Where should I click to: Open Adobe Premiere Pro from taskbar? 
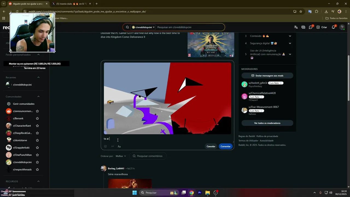tap(200, 193)
